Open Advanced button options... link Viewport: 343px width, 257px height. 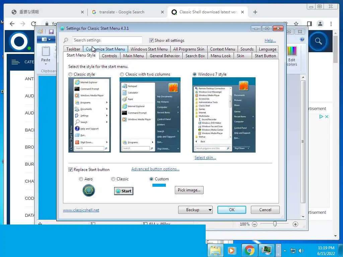(x=155, y=169)
